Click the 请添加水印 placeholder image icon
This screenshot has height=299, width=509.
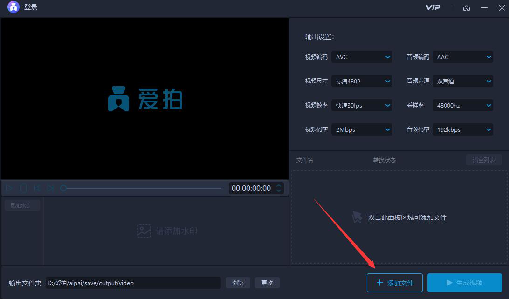click(x=144, y=231)
